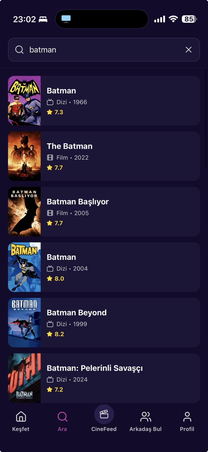
Task: Tap the magnifier icon in search field
Action: coord(19,49)
